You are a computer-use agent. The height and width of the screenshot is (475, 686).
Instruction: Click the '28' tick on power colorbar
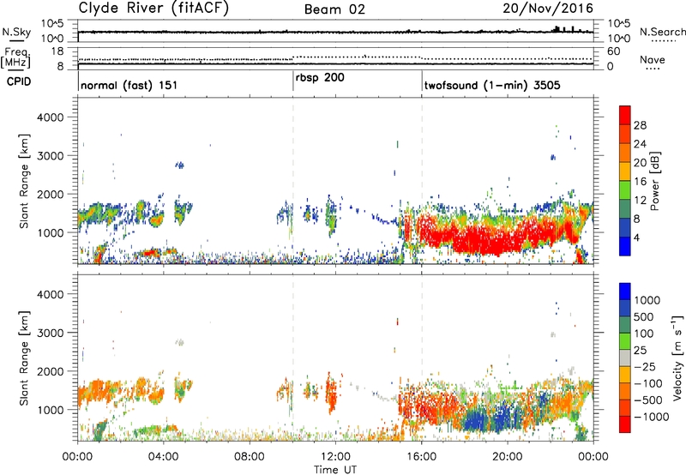640,125
